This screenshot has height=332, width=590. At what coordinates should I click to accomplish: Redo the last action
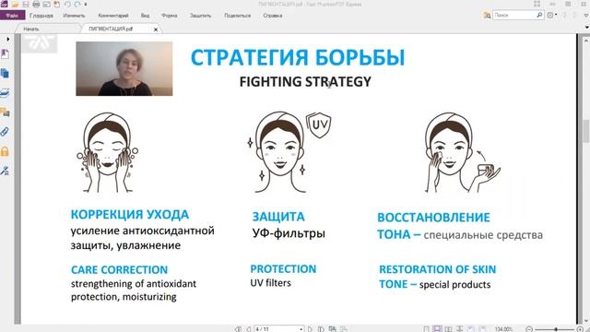(x=77, y=4)
